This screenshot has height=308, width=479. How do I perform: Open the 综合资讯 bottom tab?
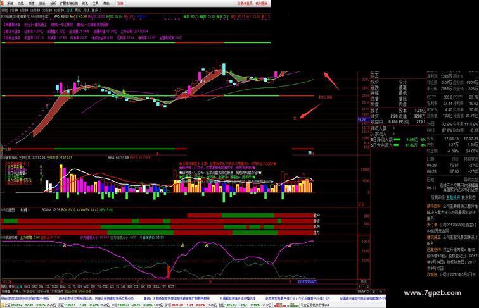(x=71, y=292)
